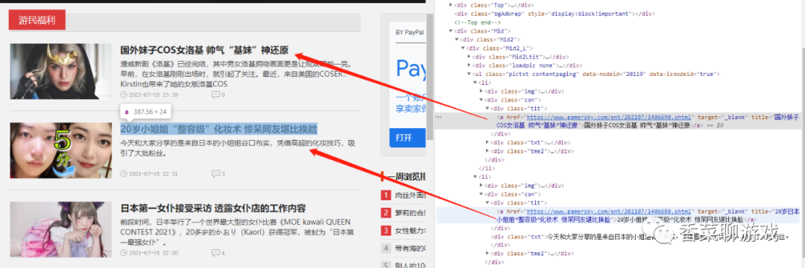Screen dimensions: 805x268
Task: Click the clock icon beside 2021-07-15 23:39
Action: pos(123,95)
